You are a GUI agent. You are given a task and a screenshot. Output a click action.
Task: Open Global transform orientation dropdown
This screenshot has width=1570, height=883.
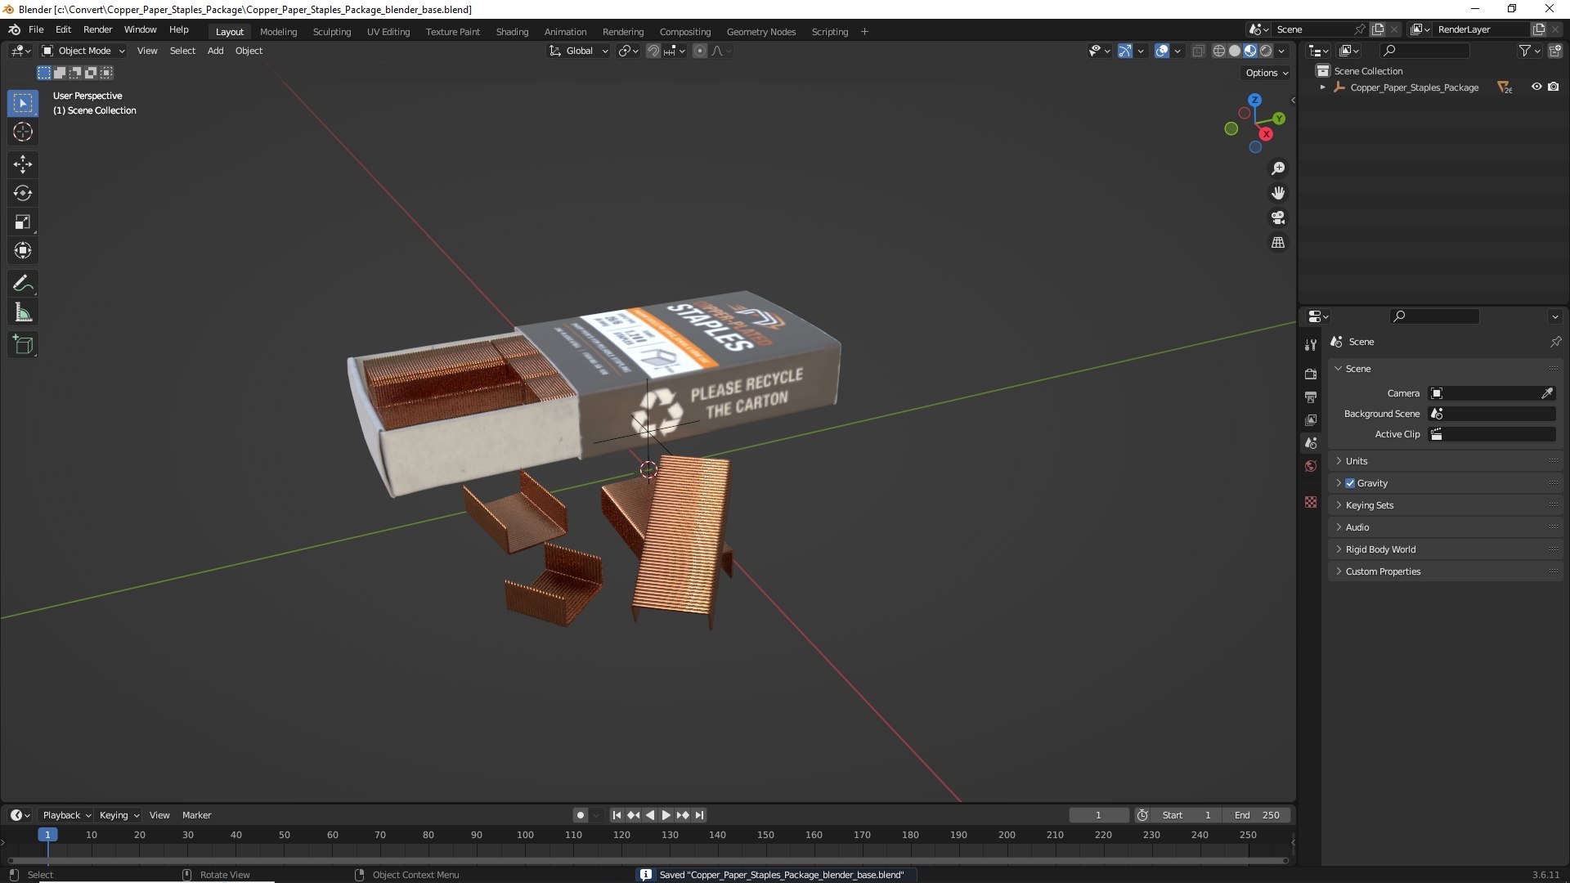[x=578, y=51]
